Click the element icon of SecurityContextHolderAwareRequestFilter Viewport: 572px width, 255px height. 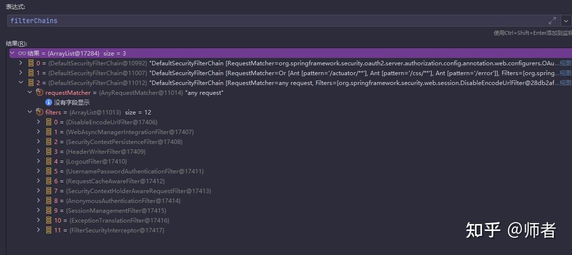tap(49, 191)
